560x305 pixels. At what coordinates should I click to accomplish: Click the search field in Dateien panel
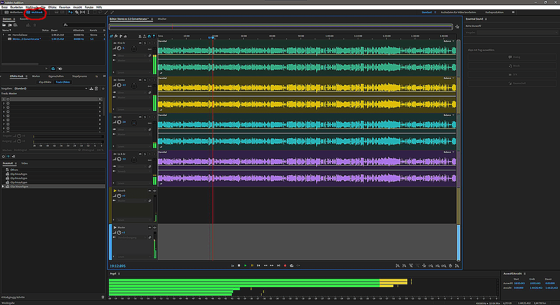tap(84, 25)
